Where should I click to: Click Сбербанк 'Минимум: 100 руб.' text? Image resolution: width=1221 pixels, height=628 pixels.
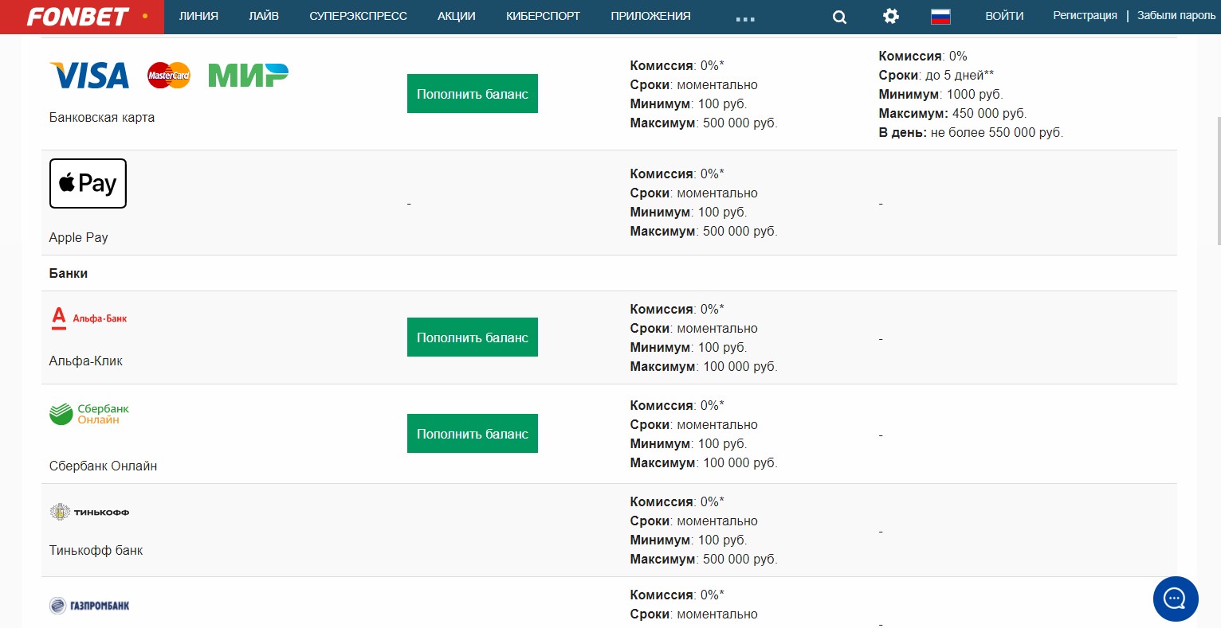tap(689, 443)
